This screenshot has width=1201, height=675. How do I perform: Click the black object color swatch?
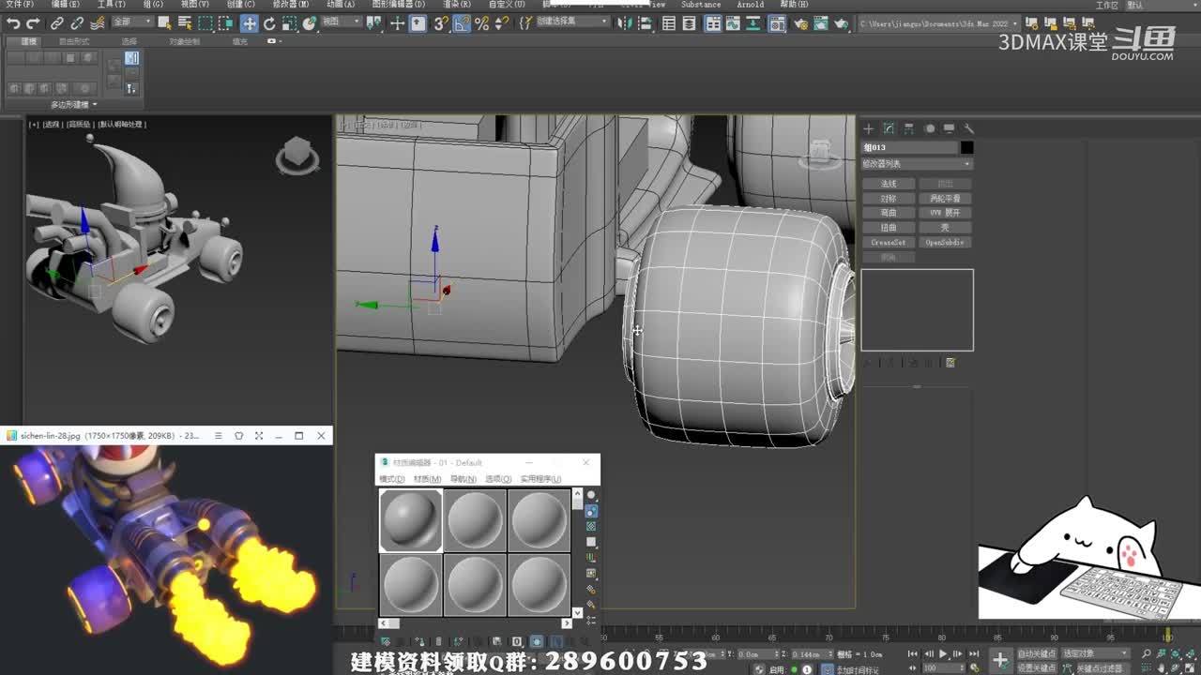point(966,147)
